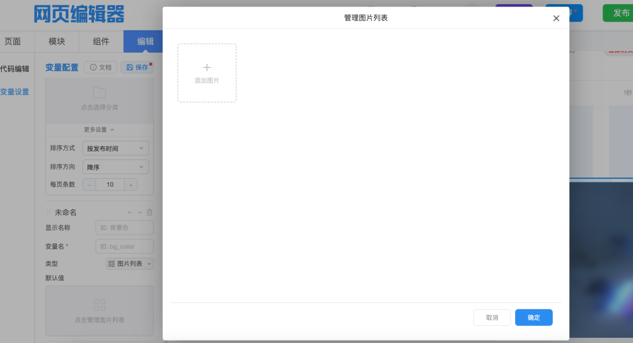Image resolution: width=633 pixels, height=343 pixels.
Task: Decrease items per page with minus
Action: click(x=89, y=185)
